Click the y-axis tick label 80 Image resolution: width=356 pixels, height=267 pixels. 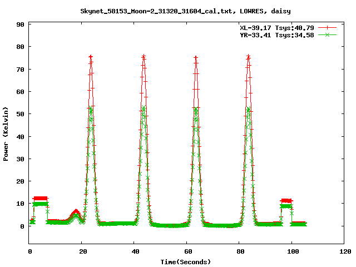click(x=20, y=47)
